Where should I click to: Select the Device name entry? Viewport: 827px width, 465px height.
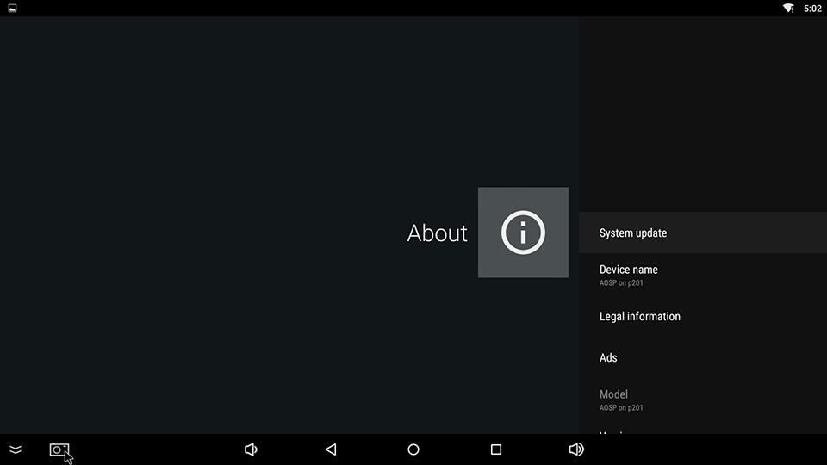click(629, 270)
